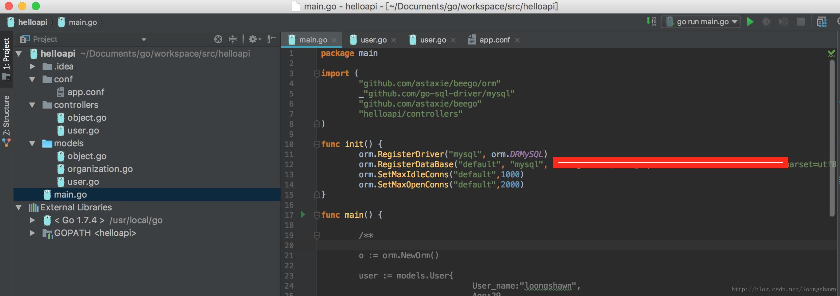840x296 pixels.
Task: Expand the .idea folder
Action: [32, 67]
